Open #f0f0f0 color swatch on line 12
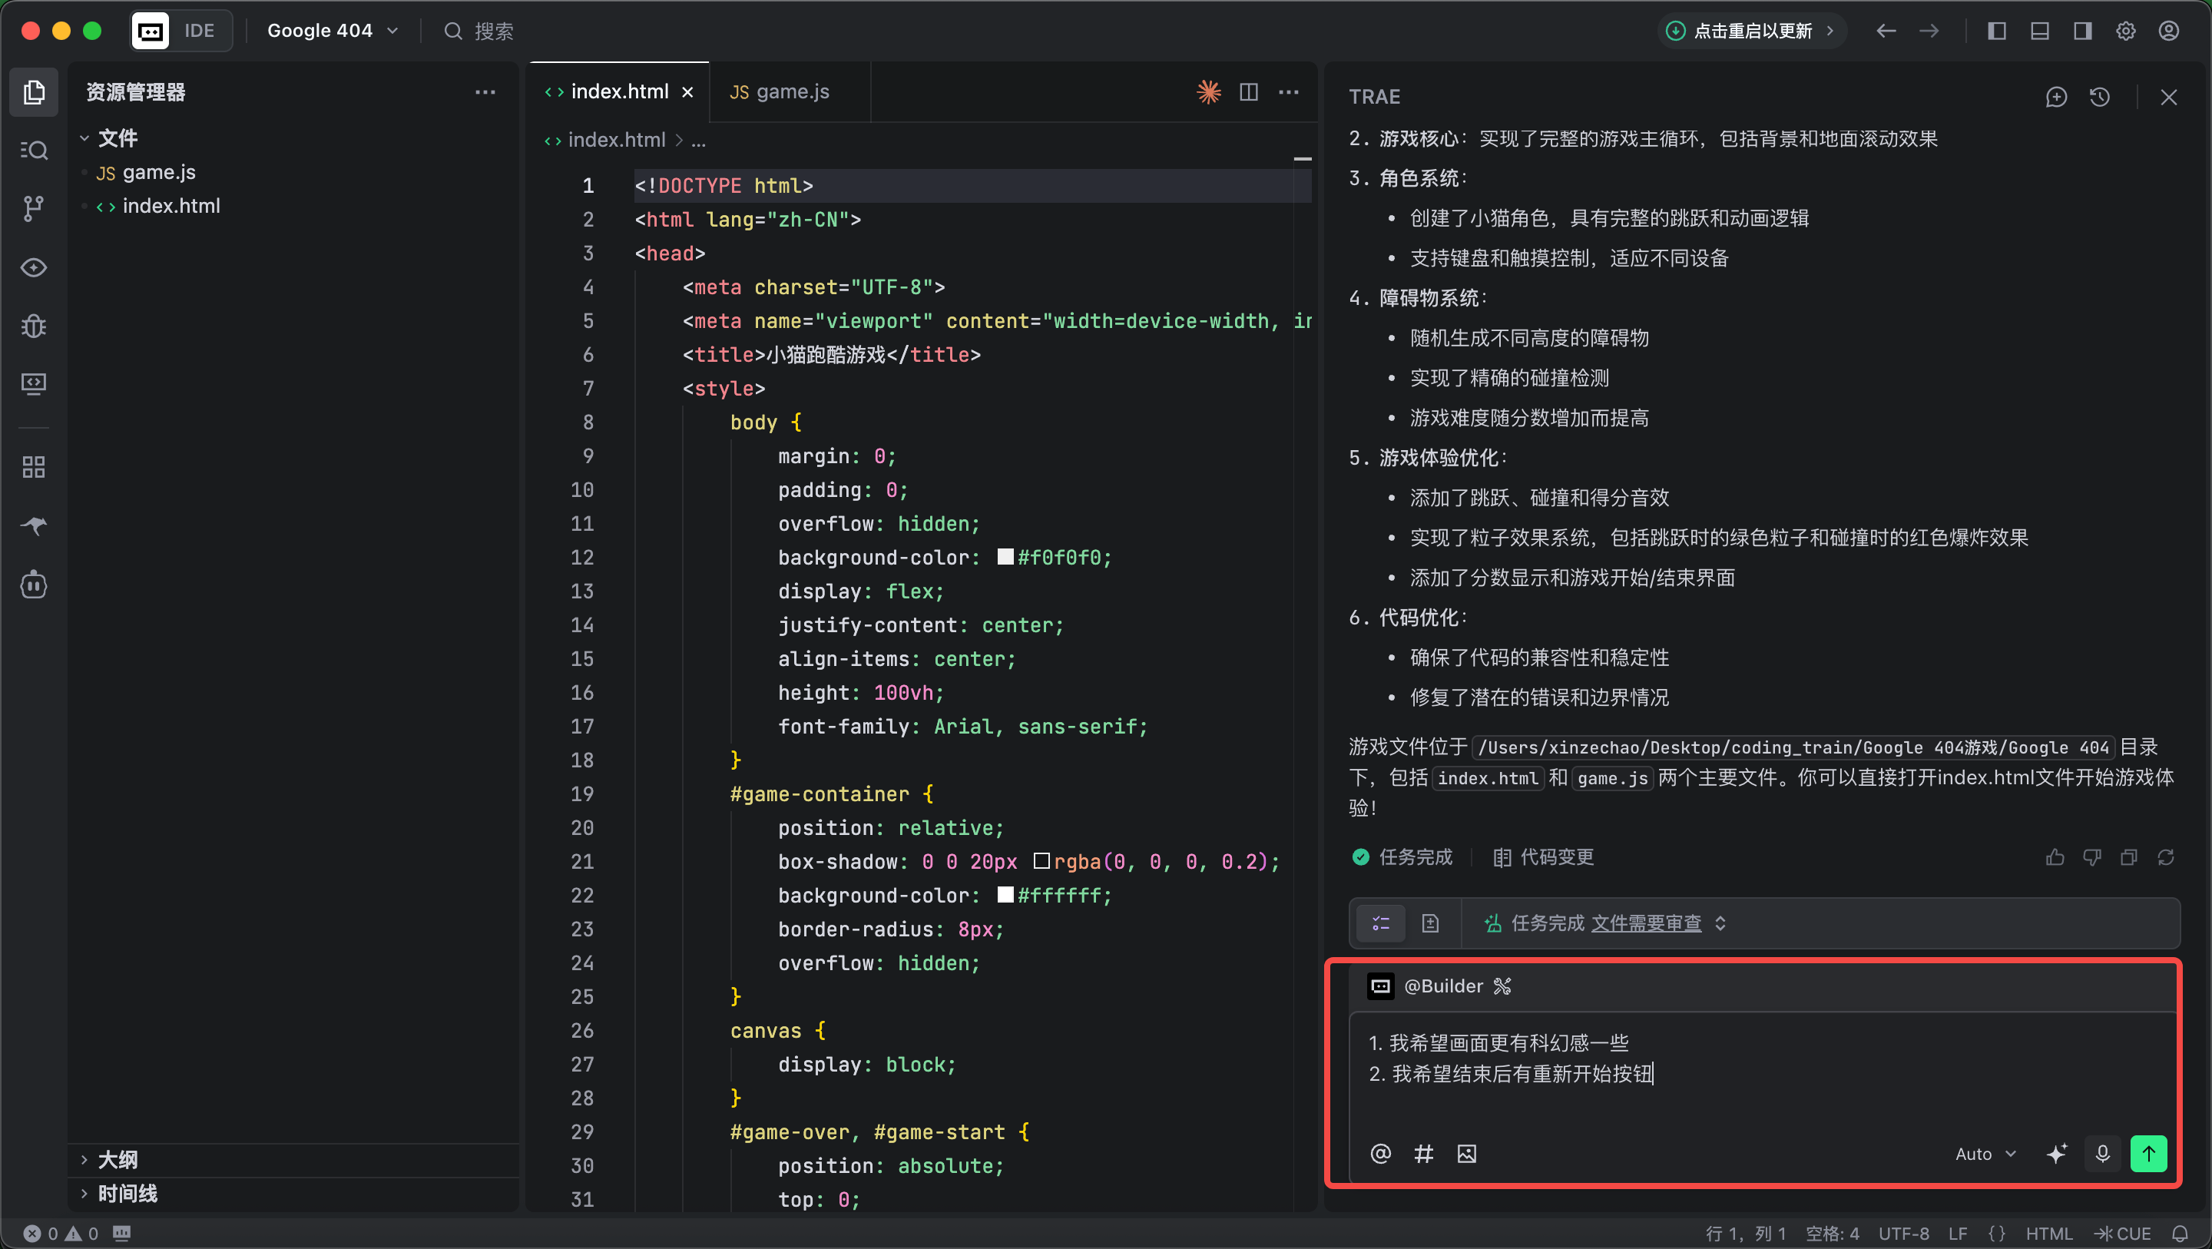The height and width of the screenshot is (1249, 2212). click(x=1005, y=557)
